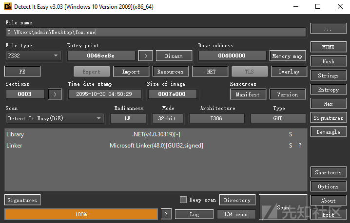Open the Version resource
This screenshot has width=350, height=223.
288,94
